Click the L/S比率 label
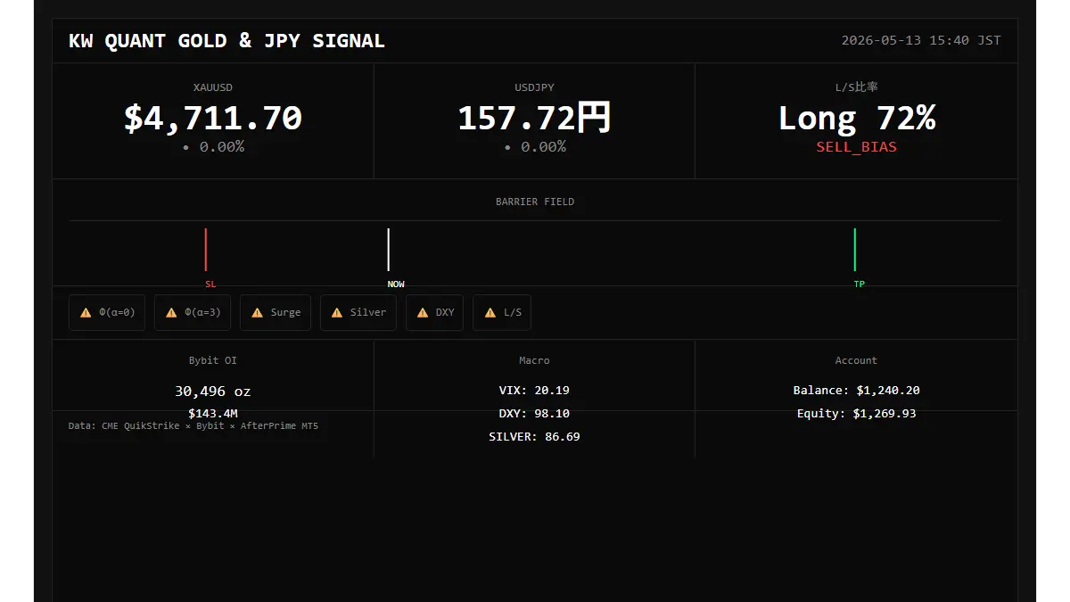Viewport: 1070px width, 602px height. click(x=856, y=87)
